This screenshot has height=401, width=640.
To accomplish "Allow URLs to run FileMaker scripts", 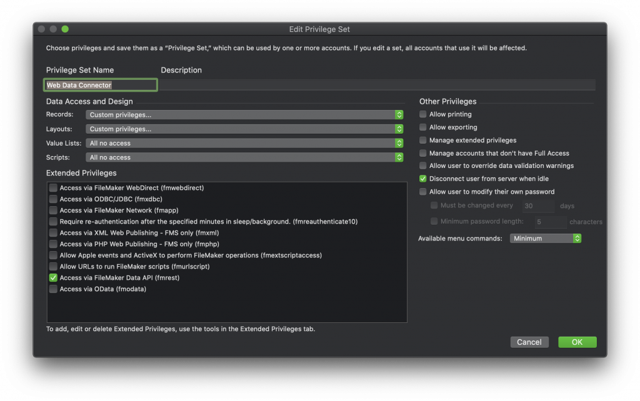I will 53,266.
